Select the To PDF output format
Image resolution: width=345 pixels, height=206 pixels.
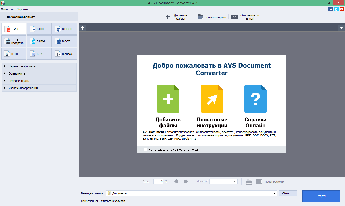click(x=13, y=29)
